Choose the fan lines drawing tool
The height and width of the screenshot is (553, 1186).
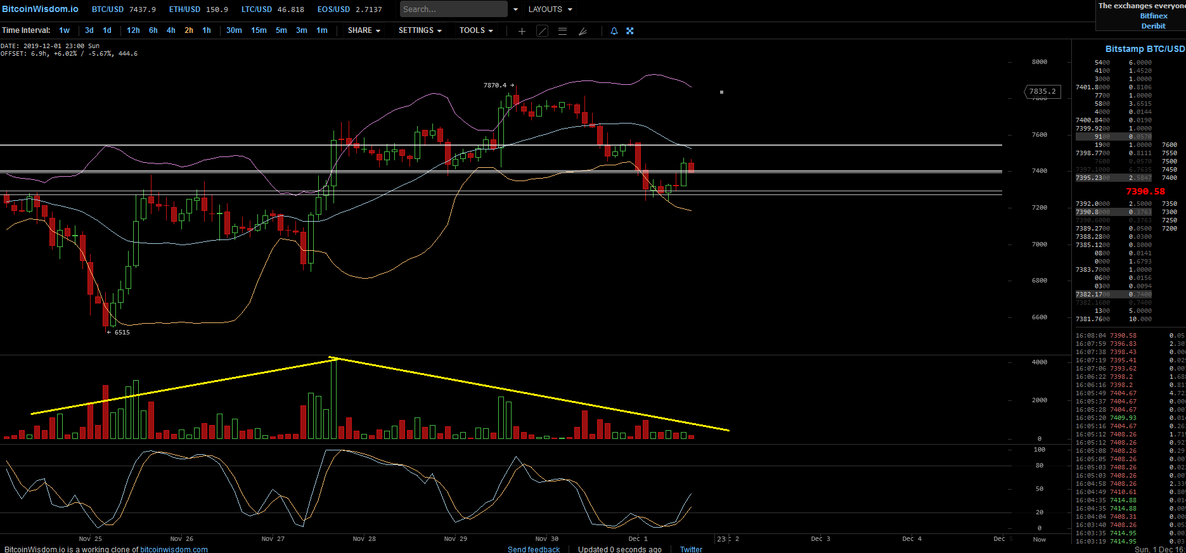point(583,31)
